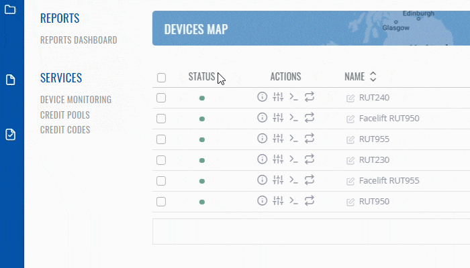Click the sync arrows for RUT230
470x268 pixels.
pos(310,159)
